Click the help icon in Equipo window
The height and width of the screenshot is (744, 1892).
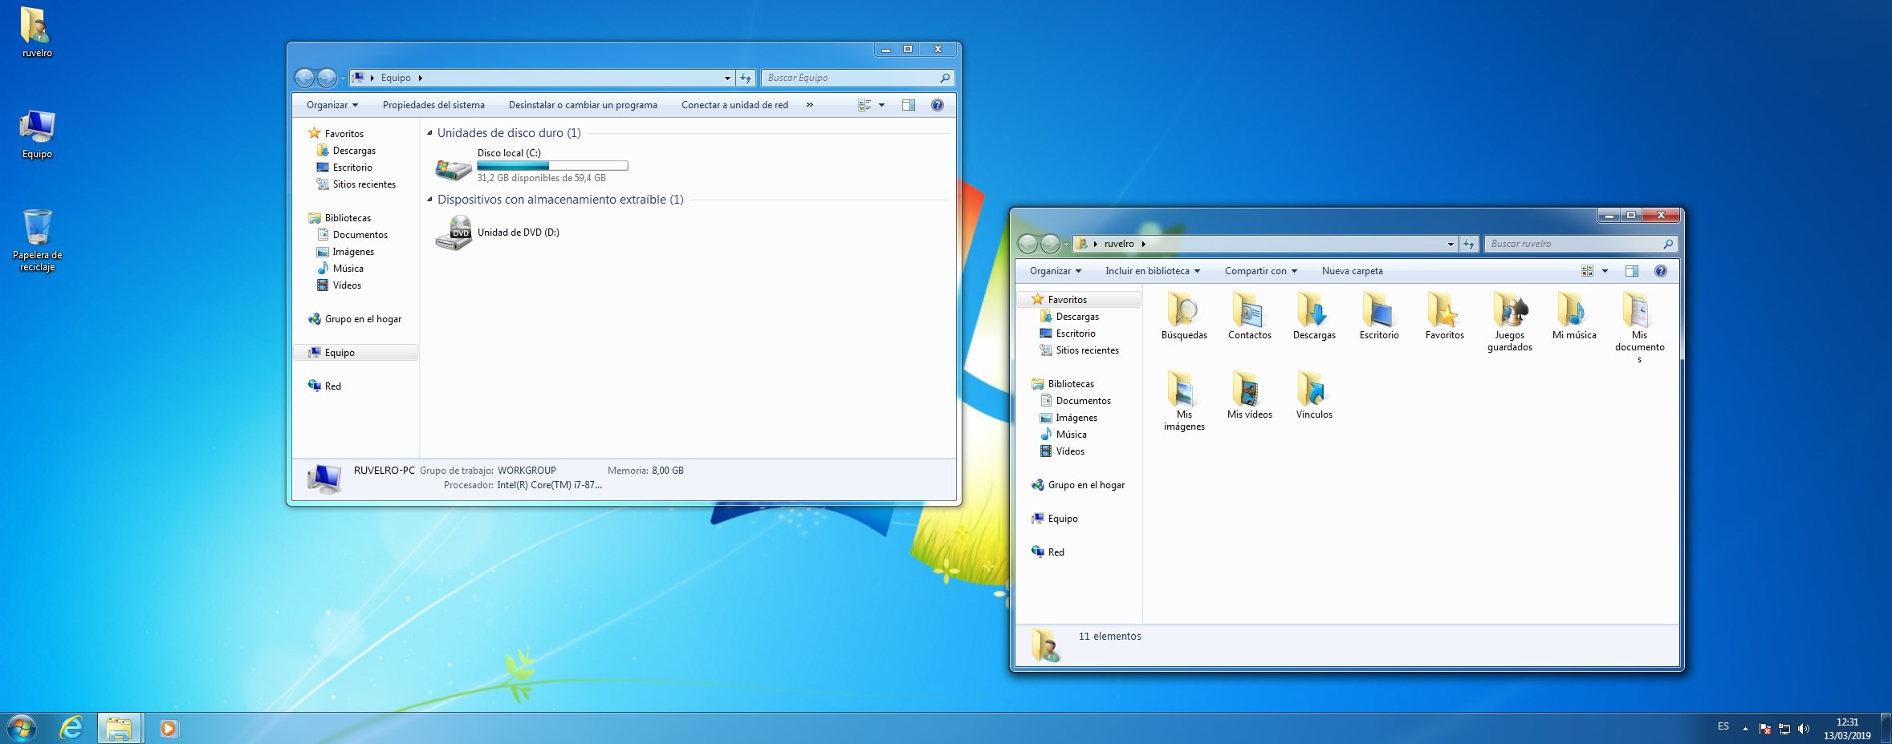pos(937,105)
